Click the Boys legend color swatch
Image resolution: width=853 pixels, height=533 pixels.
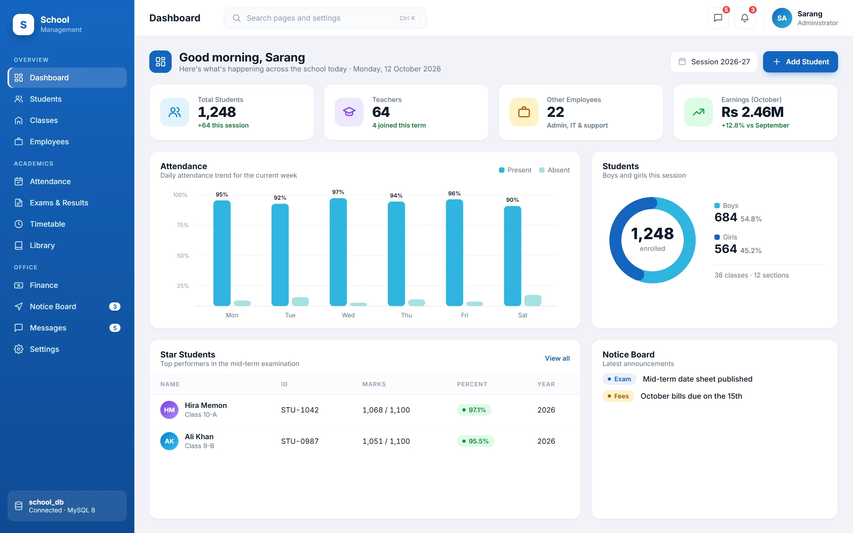point(717,206)
